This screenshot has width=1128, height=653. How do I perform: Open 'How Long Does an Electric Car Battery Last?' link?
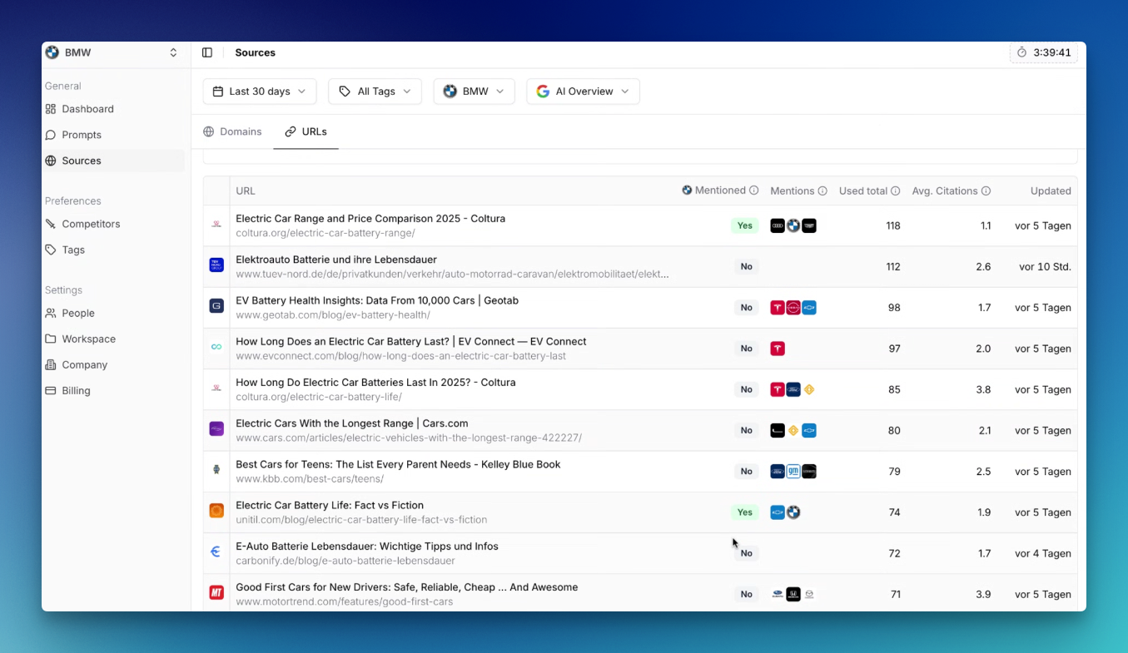pyautogui.click(x=411, y=341)
